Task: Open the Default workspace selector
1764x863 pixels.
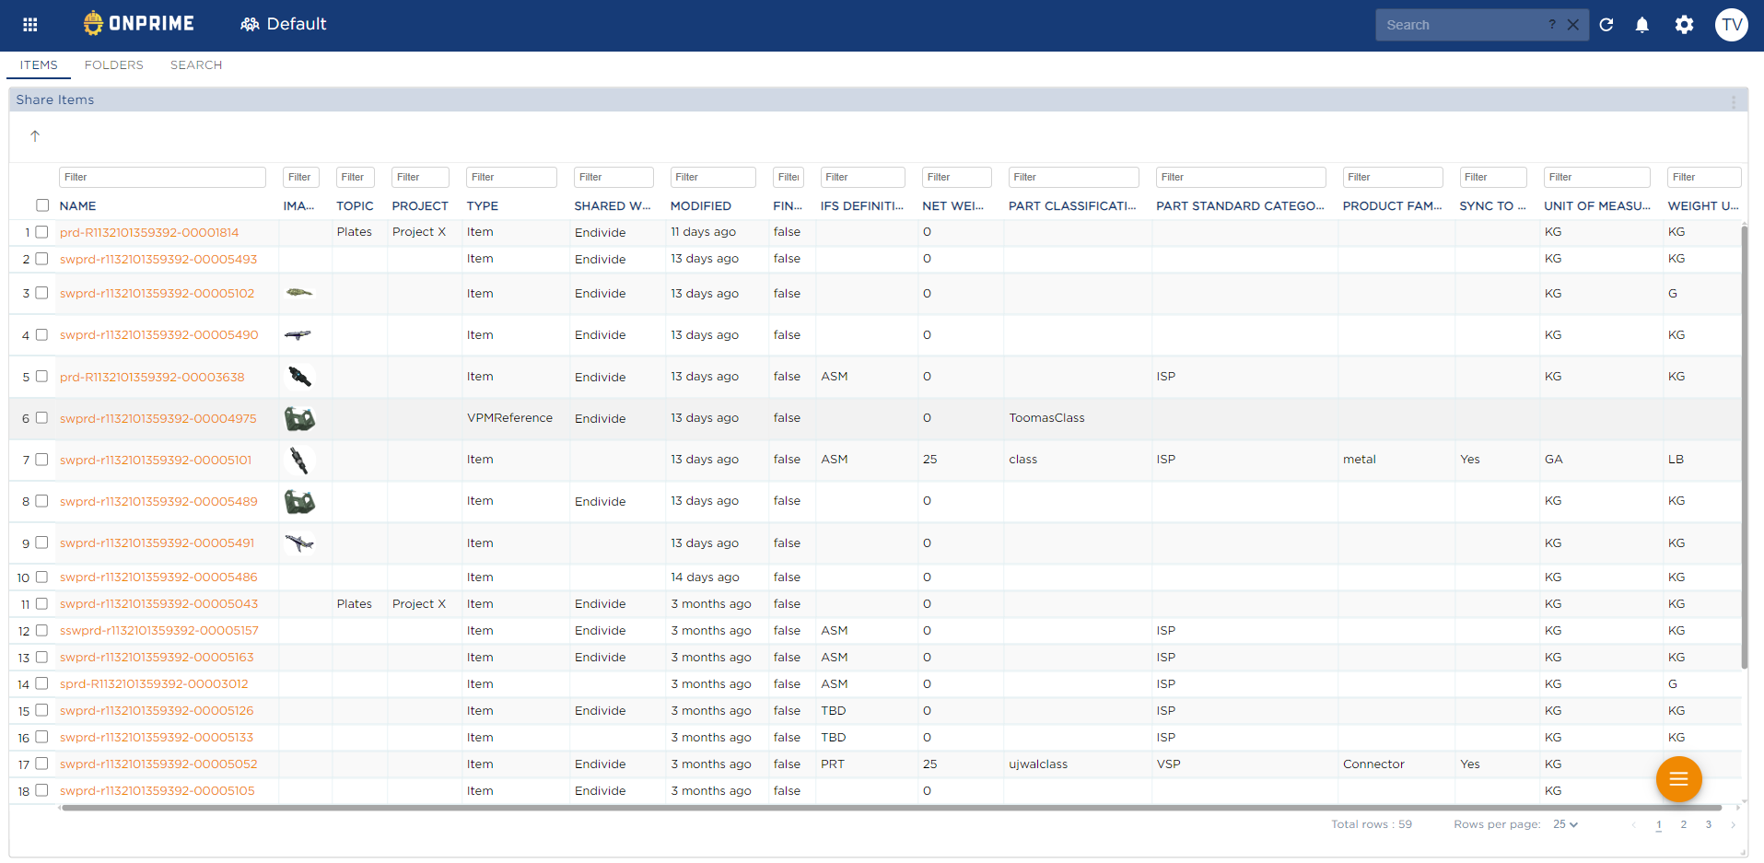Action: 283,24
